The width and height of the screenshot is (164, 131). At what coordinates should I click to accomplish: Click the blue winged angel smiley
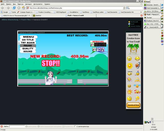137,86
